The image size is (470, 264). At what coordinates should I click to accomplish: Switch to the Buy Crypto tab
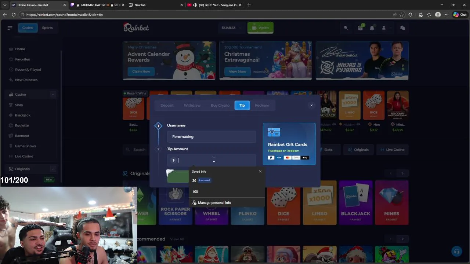coord(220,105)
